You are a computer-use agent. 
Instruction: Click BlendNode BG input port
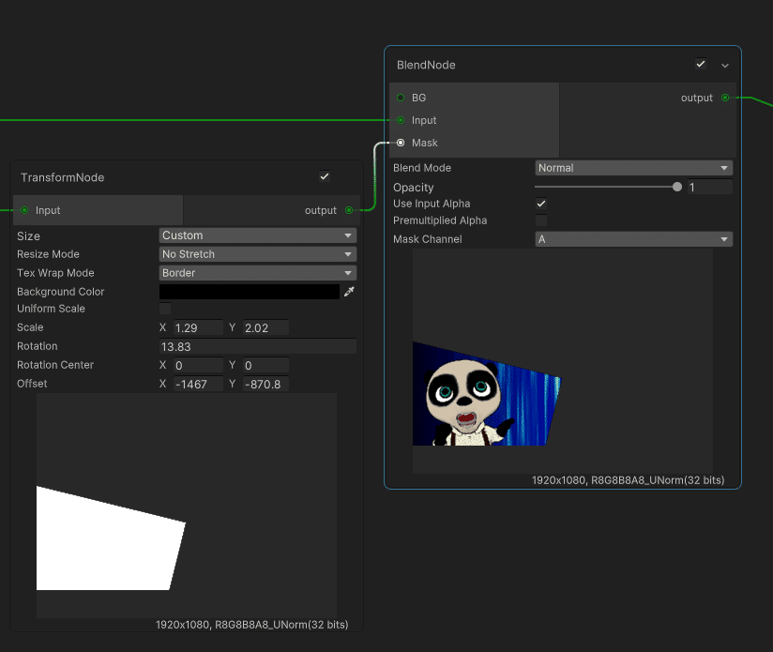pos(401,98)
